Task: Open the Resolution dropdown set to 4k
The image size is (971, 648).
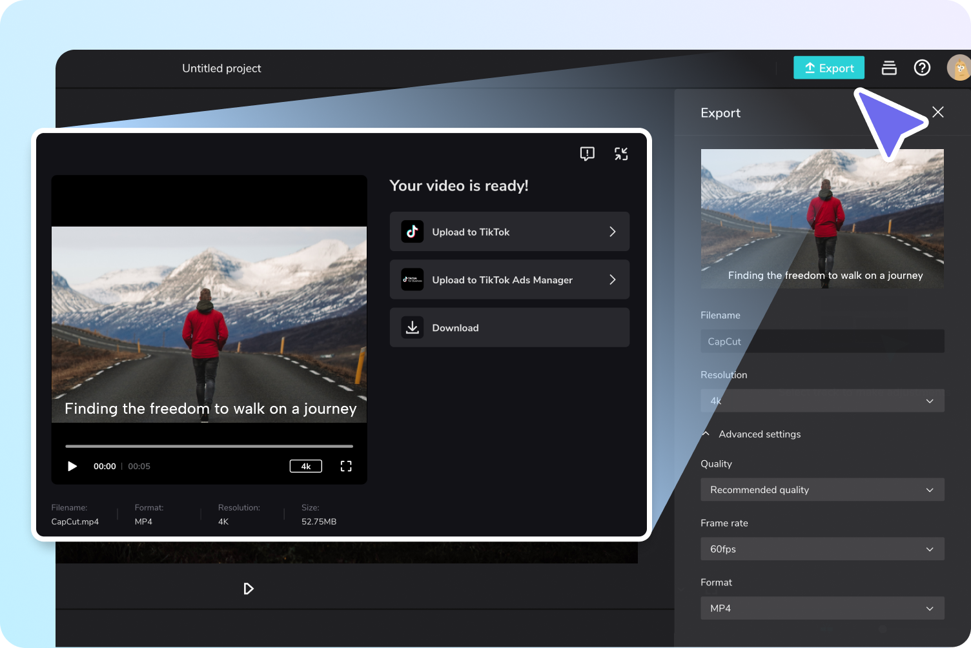Action: pos(823,401)
